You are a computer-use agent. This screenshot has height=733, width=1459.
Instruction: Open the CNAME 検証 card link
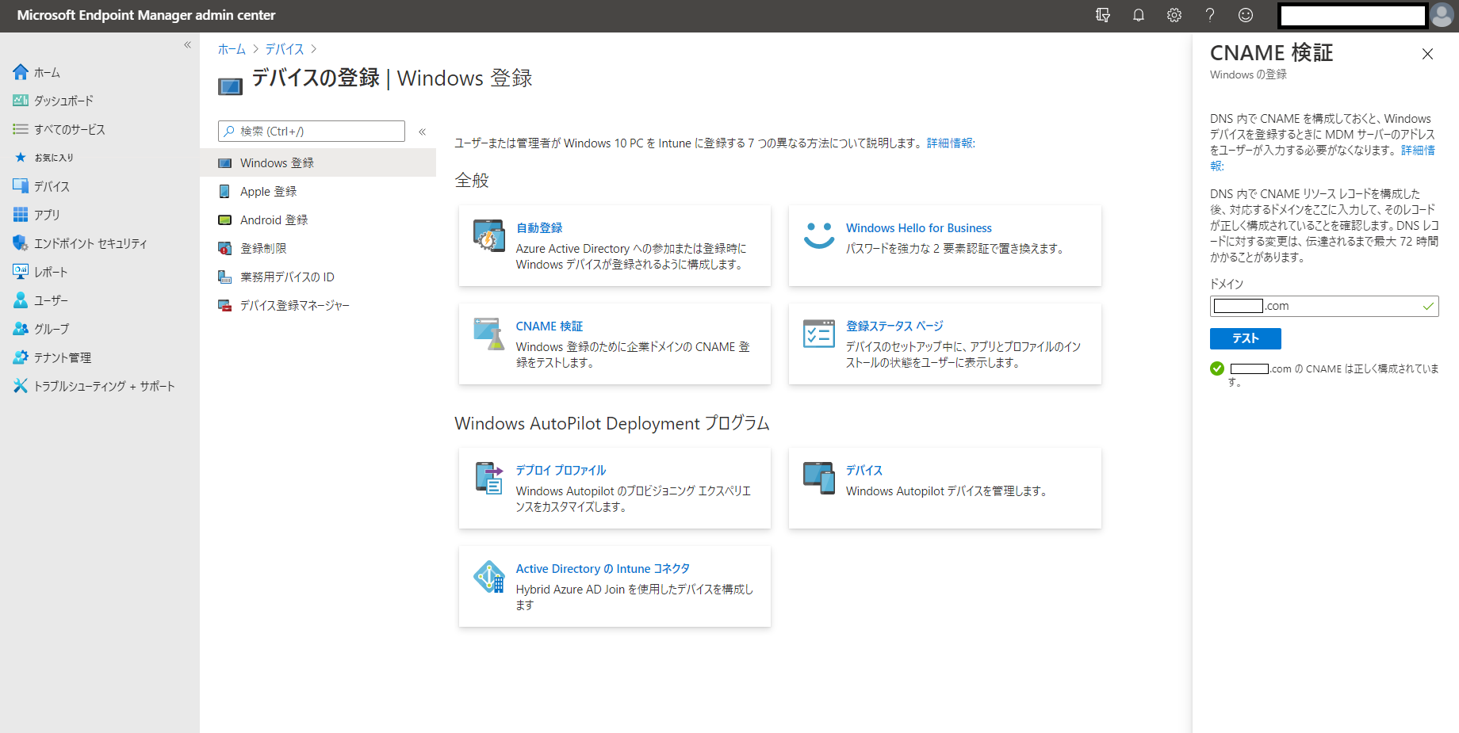coord(550,326)
